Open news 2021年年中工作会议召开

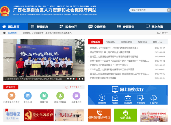coord(112,69)
